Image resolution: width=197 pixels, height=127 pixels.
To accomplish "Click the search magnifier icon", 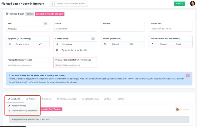I will pos(52,4).
